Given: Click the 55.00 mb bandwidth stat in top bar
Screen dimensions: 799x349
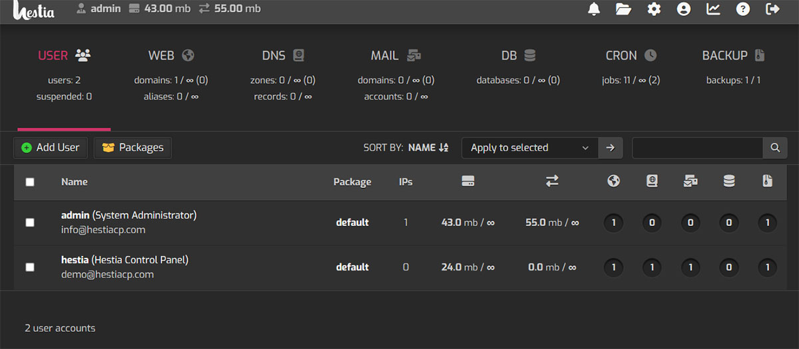Looking at the screenshot, I should click(230, 9).
